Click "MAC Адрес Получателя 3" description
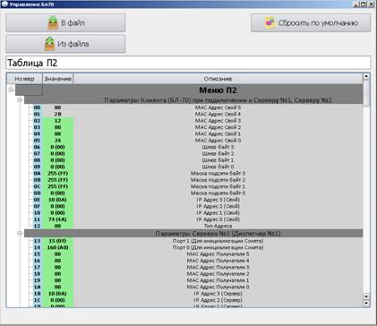 coord(218,267)
